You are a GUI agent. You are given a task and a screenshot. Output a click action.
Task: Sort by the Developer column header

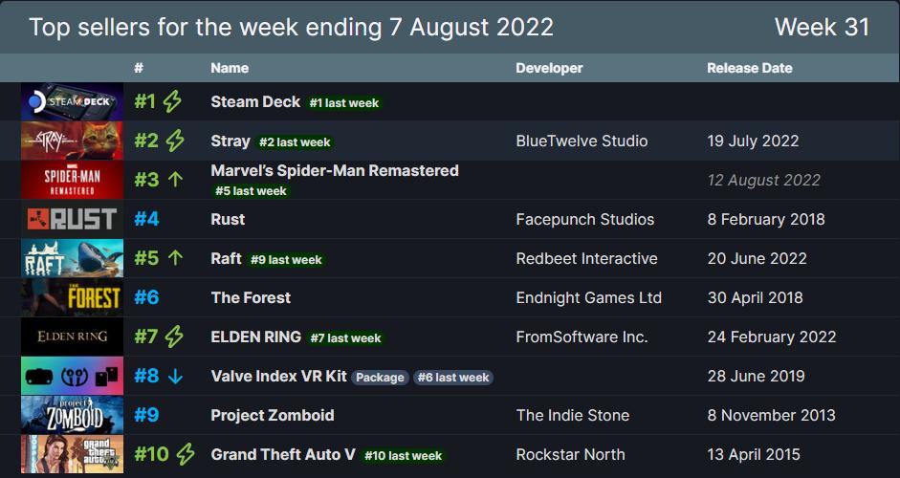coord(549,68)
